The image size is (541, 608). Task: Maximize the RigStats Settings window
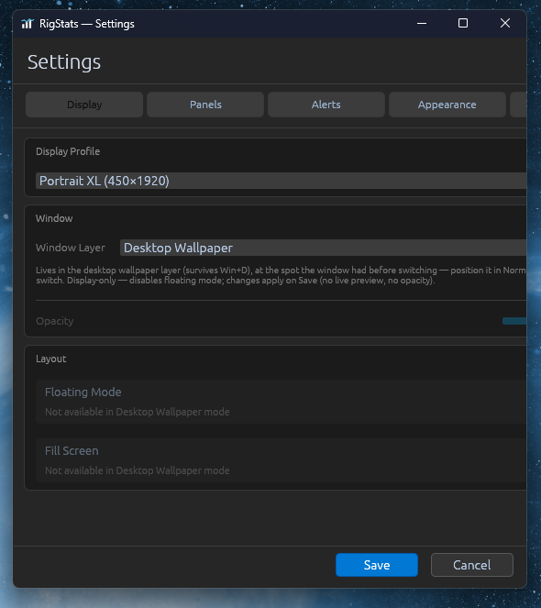(x=463, y=23)
